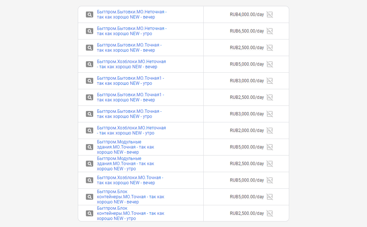The width and height of the screenshot is (367, 227).
Task: Click magnifier icon for Бытовки.МО.Неточная утро campaign
Action: (x=90, y=31)
